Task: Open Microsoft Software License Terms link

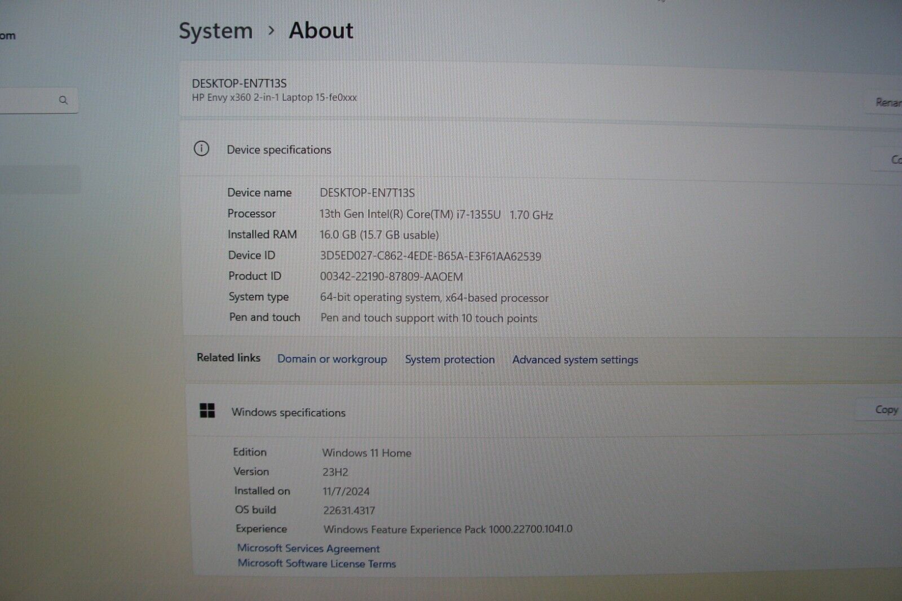Action: (x=317, y=563)
